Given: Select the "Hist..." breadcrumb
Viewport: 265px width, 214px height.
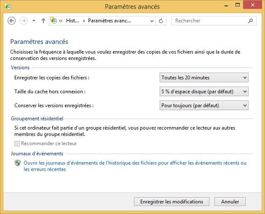Looking at the screenshot, I should [72, 21].
